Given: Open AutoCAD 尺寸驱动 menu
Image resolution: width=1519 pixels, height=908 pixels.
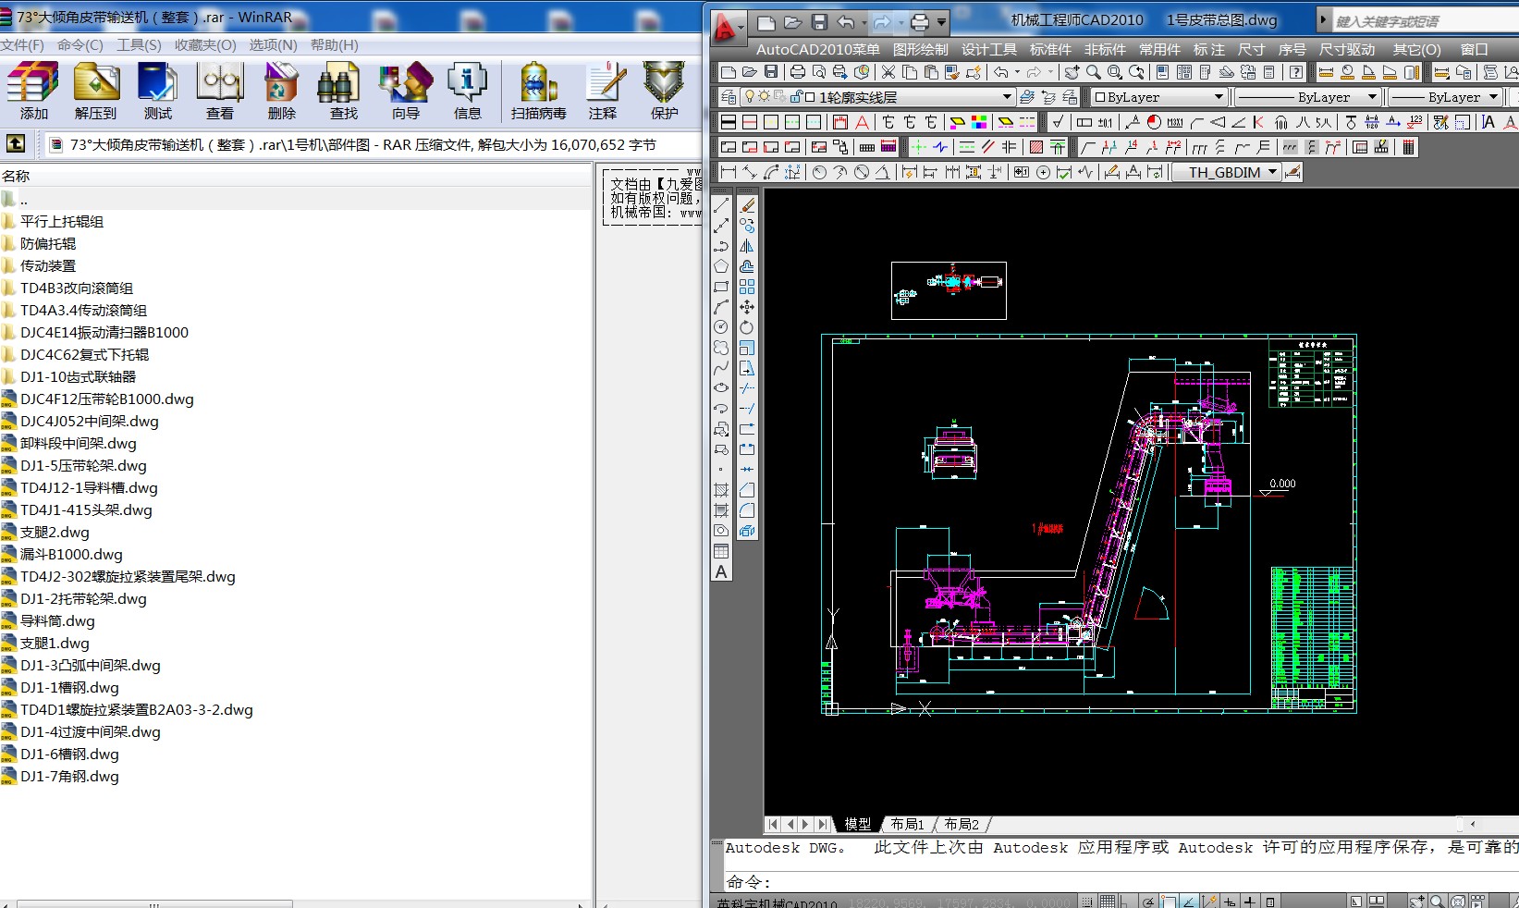Looking at the screenshot, I should click(1347, 49).
